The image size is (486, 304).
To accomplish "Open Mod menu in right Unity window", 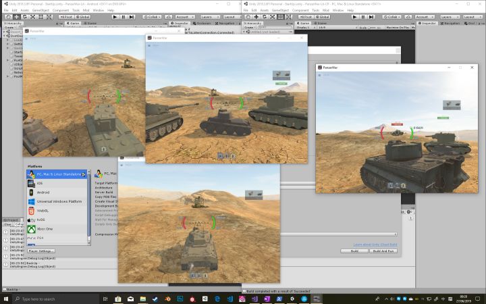I will [326, 10].
